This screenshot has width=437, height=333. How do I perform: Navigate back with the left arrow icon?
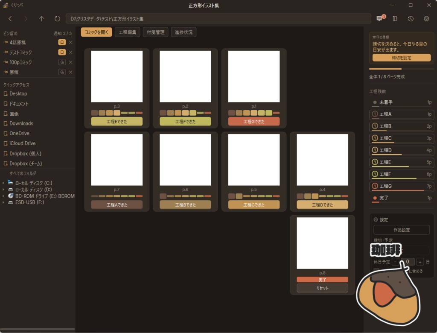pyautogui.click(x=10, y=19)
